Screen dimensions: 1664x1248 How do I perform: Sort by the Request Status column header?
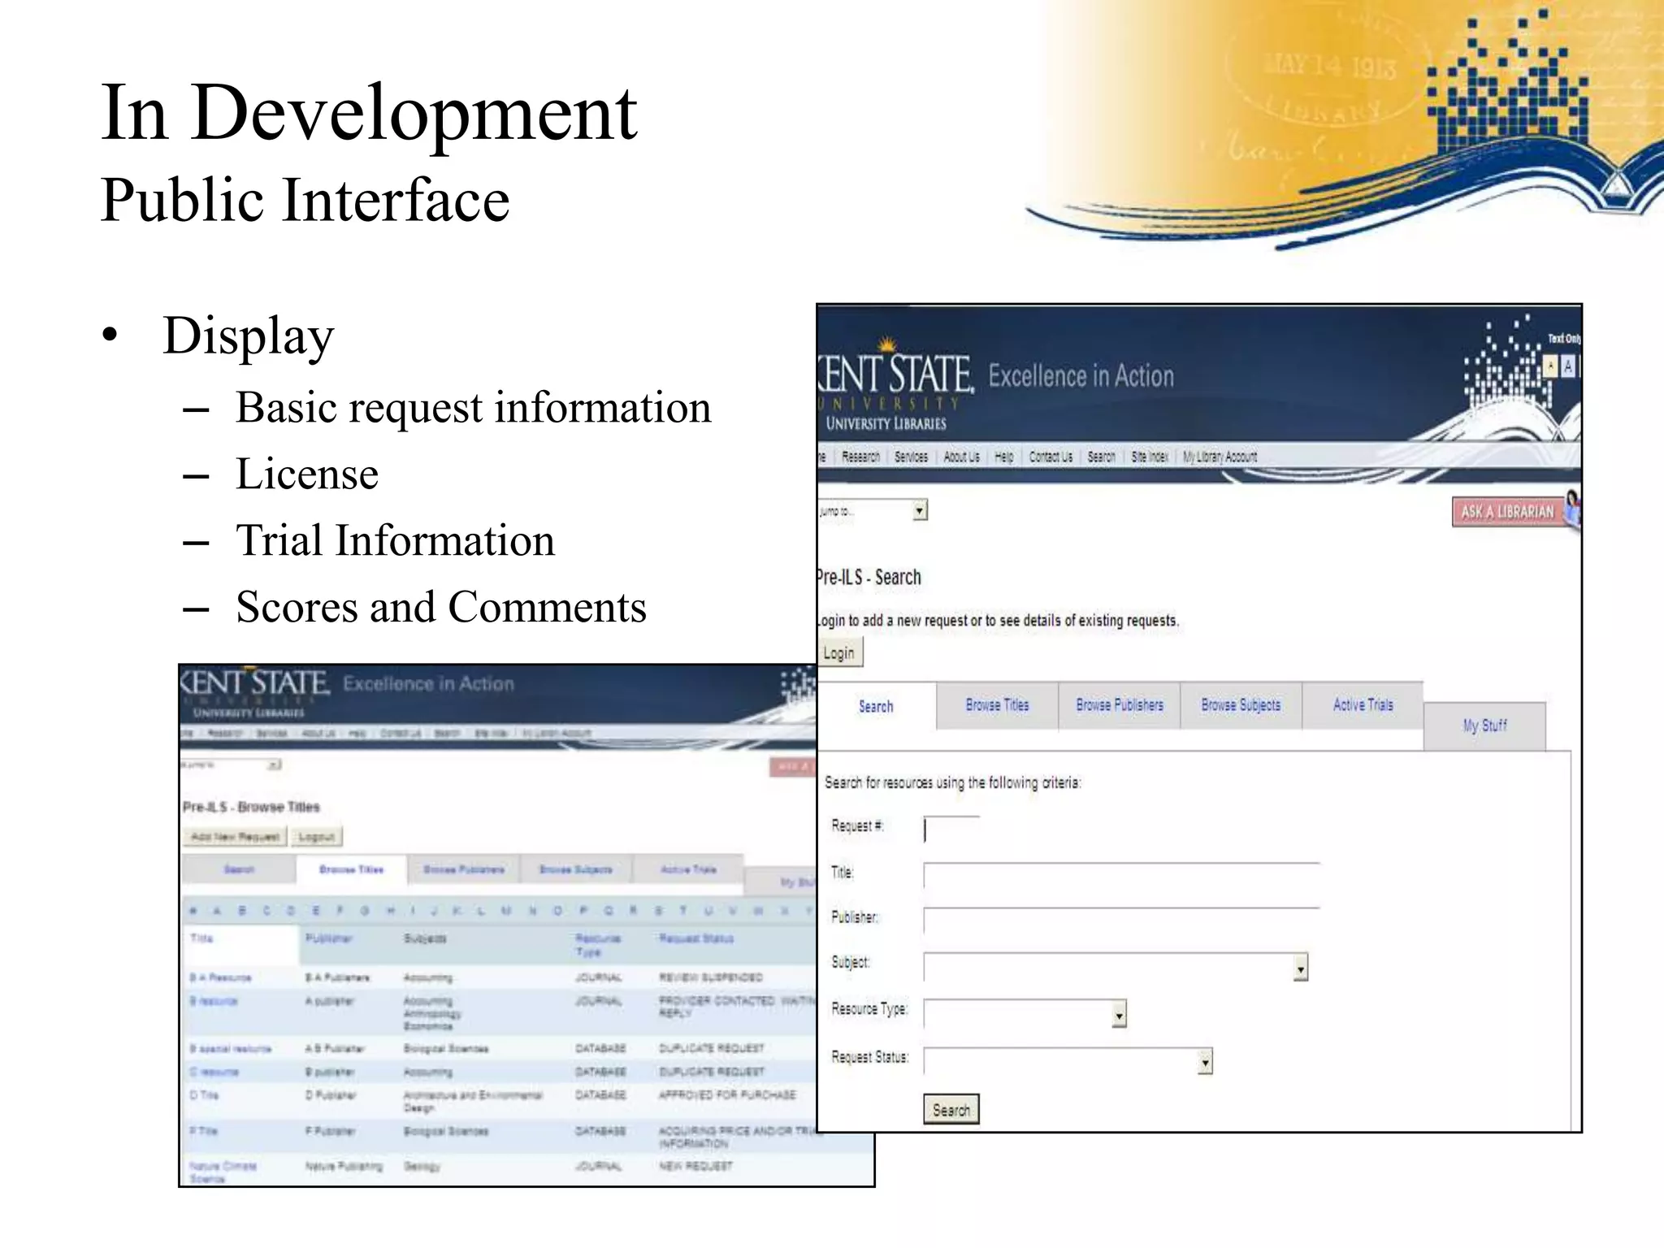pyautogui.click(x=695, y=938)
